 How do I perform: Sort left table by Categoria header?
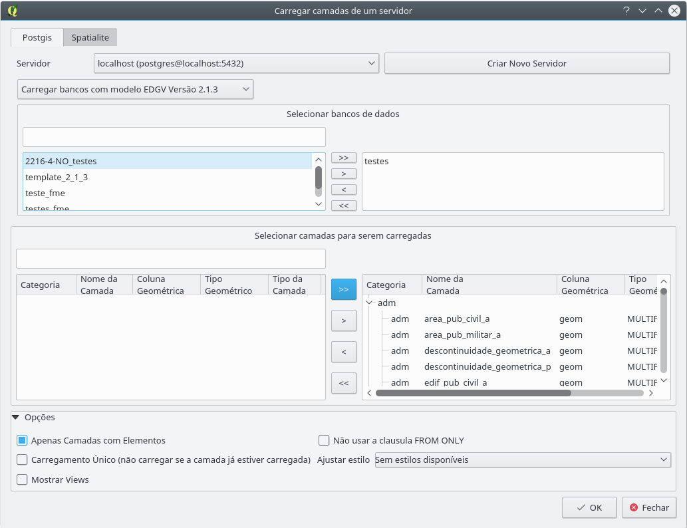(x=47, y=285)
